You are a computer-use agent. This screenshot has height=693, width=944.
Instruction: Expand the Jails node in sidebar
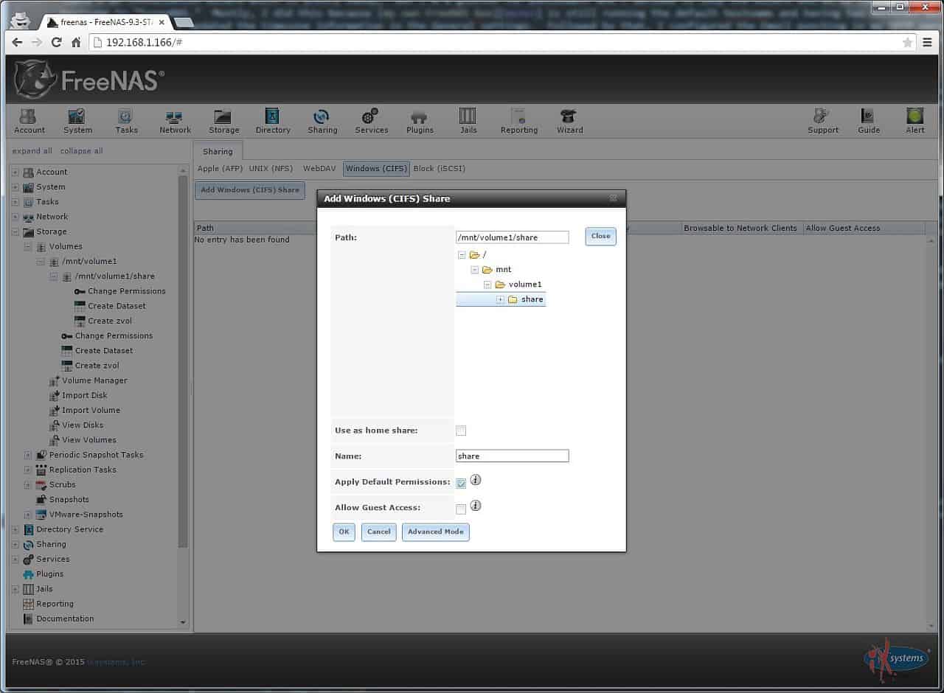15,589
